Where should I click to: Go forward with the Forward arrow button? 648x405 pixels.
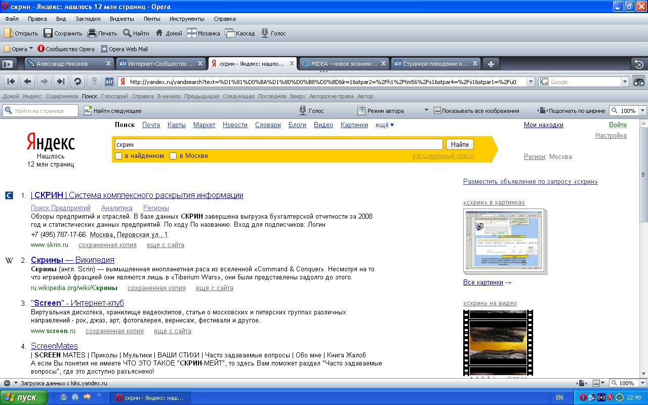coord(44,82)
